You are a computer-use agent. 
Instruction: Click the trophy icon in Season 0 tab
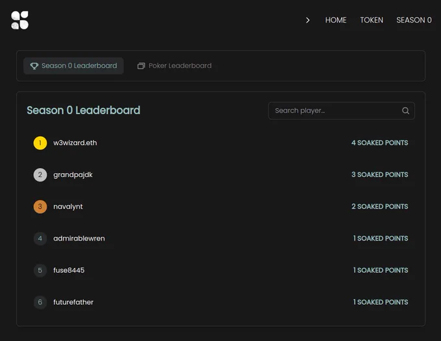(x=34, y=65)
